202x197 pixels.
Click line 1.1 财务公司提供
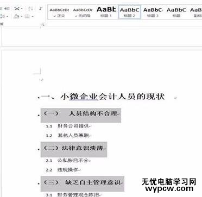point(68,126)
